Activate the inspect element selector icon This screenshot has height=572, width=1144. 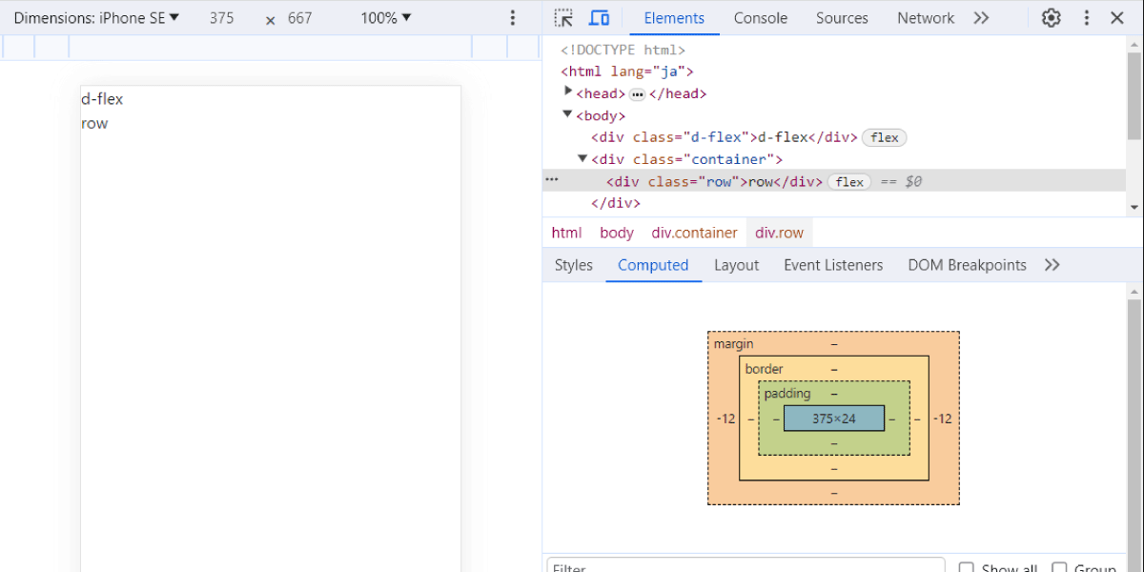pyautogui.click(x=563, y=18)
